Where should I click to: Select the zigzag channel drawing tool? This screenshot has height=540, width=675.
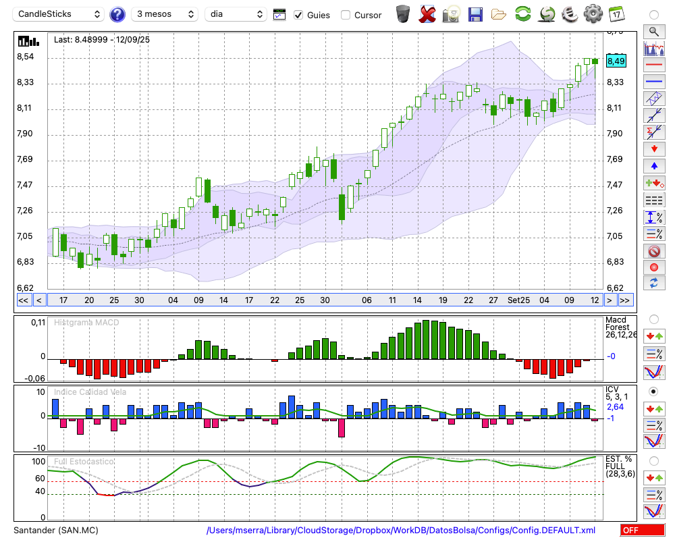(x=654, y=99)
